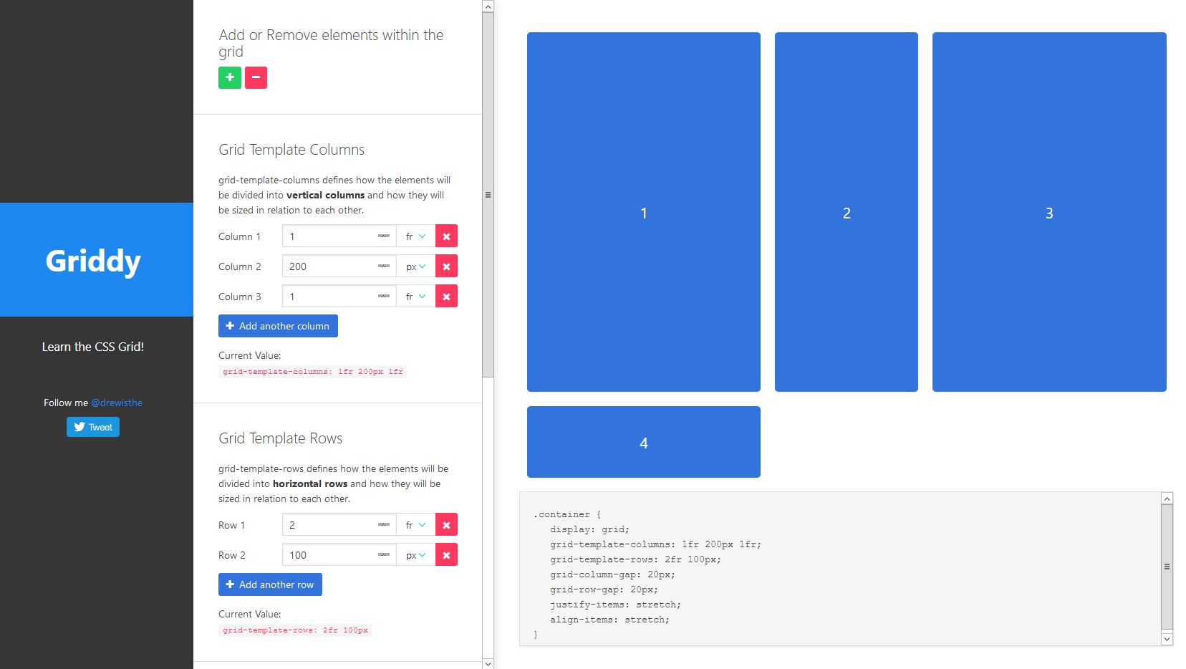The image size is (1186, 669).
Task: Focus the Column 2 value field
Action: pyautogui.click(x=329, y=266)
